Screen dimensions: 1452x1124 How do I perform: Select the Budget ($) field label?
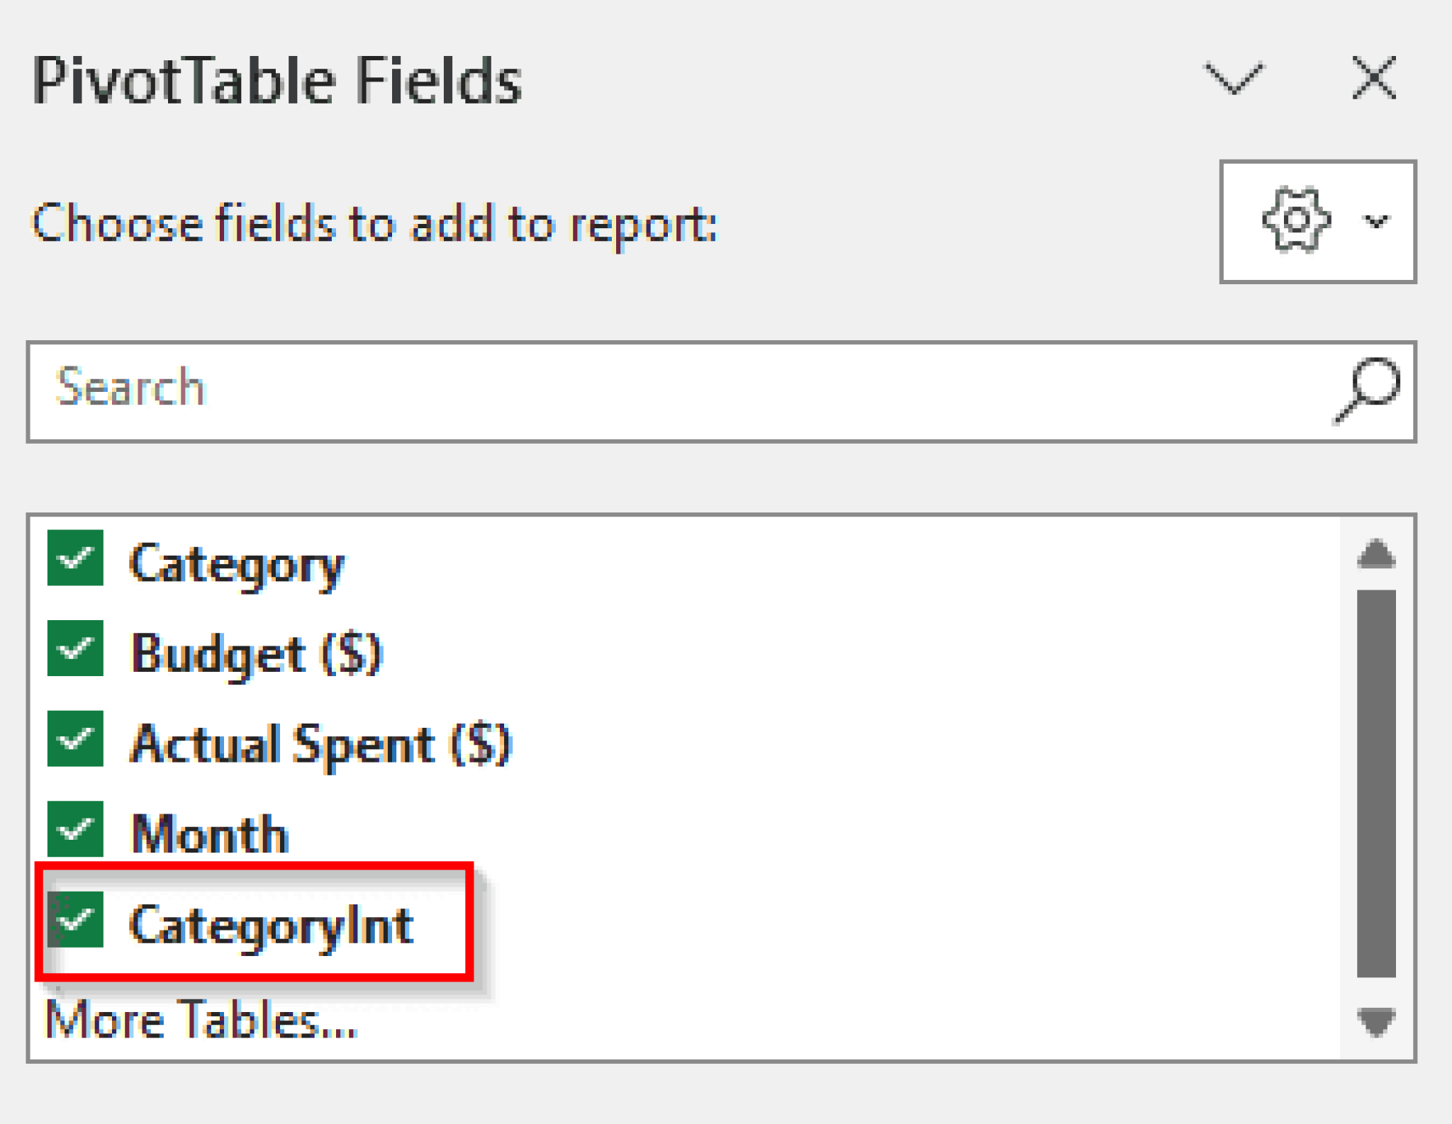coord(257,654)
